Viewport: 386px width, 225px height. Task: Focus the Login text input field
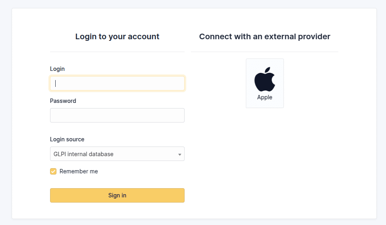(x=117, y=83)
